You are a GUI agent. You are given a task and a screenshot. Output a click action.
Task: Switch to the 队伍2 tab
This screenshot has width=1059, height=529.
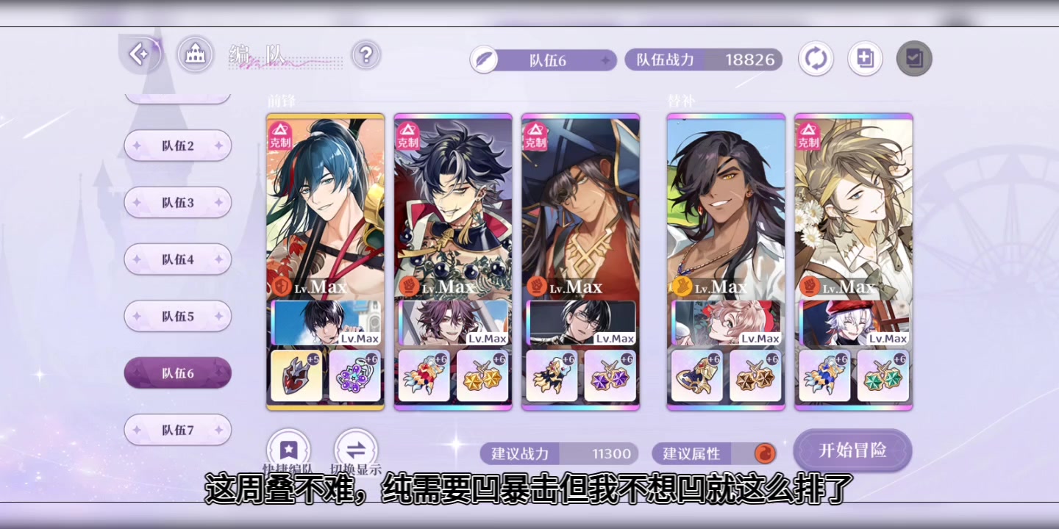(x=178, y=145)
